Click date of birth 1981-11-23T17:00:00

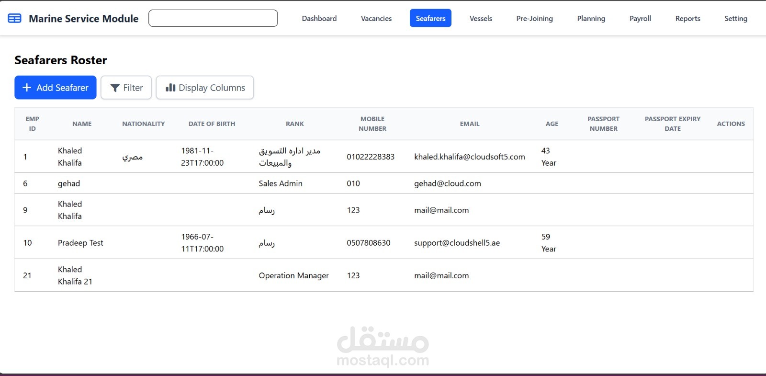pyautogui.click(x=202, y=157)
